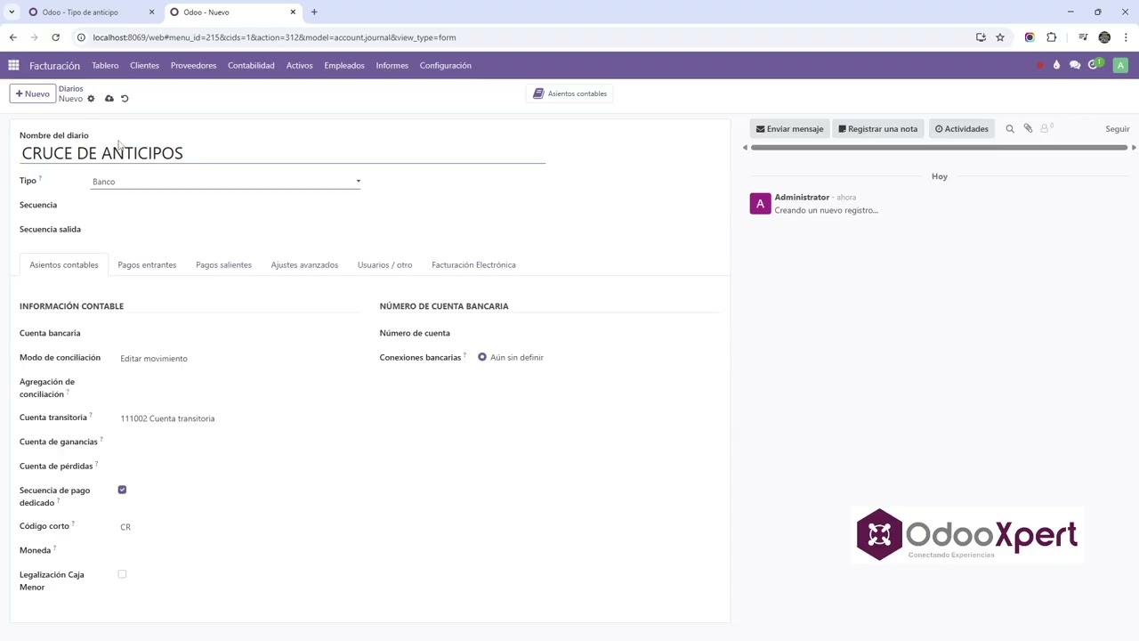1139x641 pixels.
Task: Click the gear actions icon beside Nuevo
Action: [91, 99]
